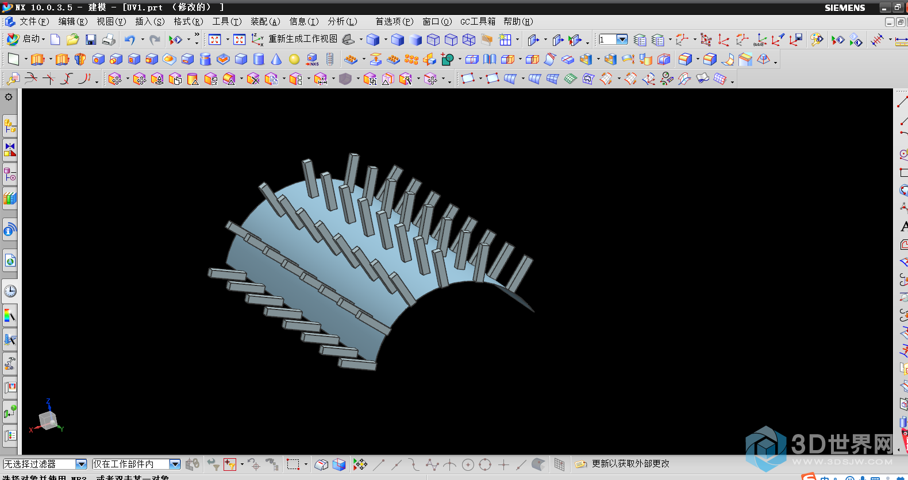
Task: Click the resource bar settings gear icon
Action: (9, 97)
